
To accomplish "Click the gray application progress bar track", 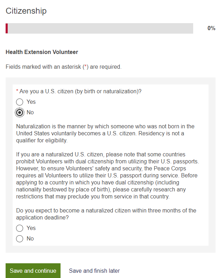I will [x=101, y=28].
